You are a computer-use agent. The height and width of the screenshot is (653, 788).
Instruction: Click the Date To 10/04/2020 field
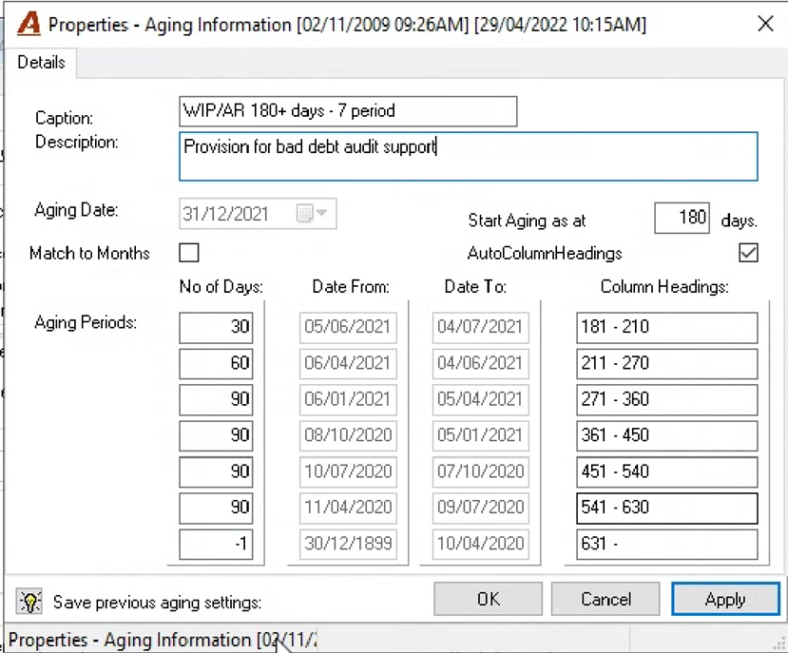coord(480,544)
